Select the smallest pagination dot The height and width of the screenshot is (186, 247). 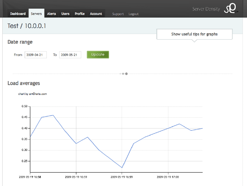pyautogui.click(x=120, y=74)
